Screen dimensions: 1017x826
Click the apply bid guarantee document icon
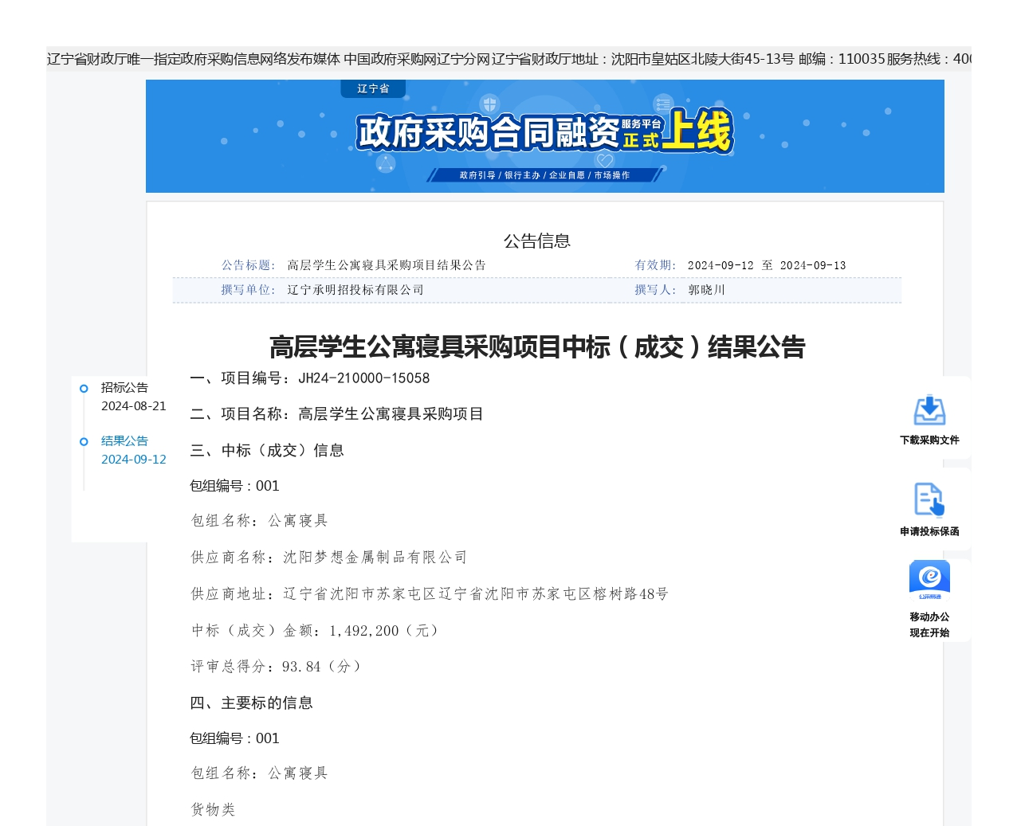pyautogui.click(x=929, y=500)
